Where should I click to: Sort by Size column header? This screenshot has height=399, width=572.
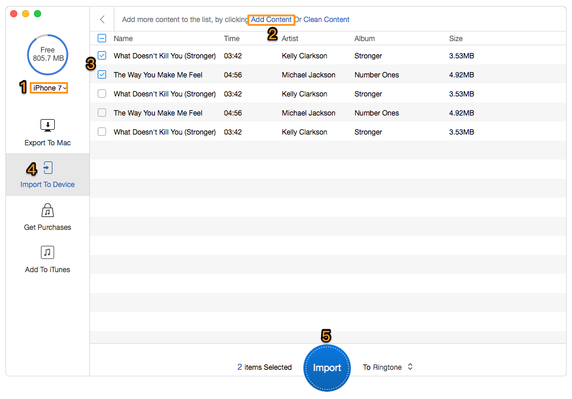(x=456, y=38)
